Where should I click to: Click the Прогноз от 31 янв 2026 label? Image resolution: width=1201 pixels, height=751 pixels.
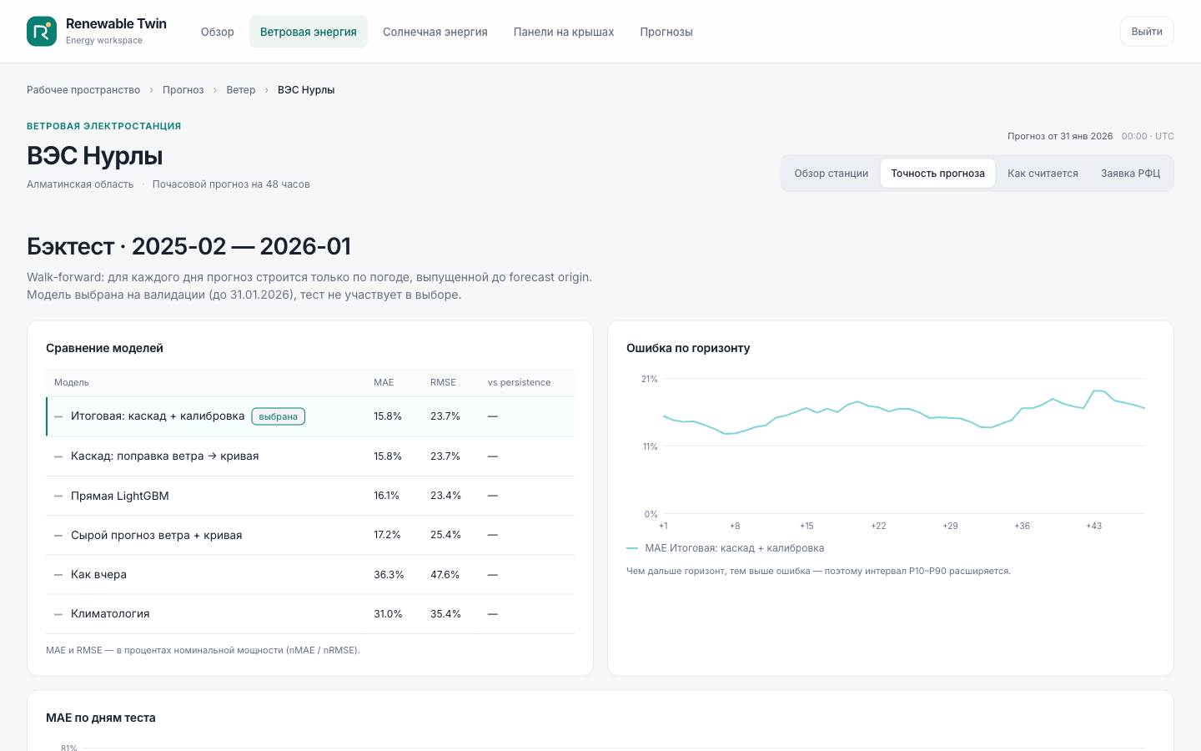point(1060,136)
